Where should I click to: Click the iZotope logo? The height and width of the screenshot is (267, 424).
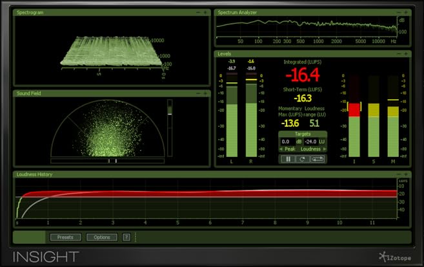395,257
